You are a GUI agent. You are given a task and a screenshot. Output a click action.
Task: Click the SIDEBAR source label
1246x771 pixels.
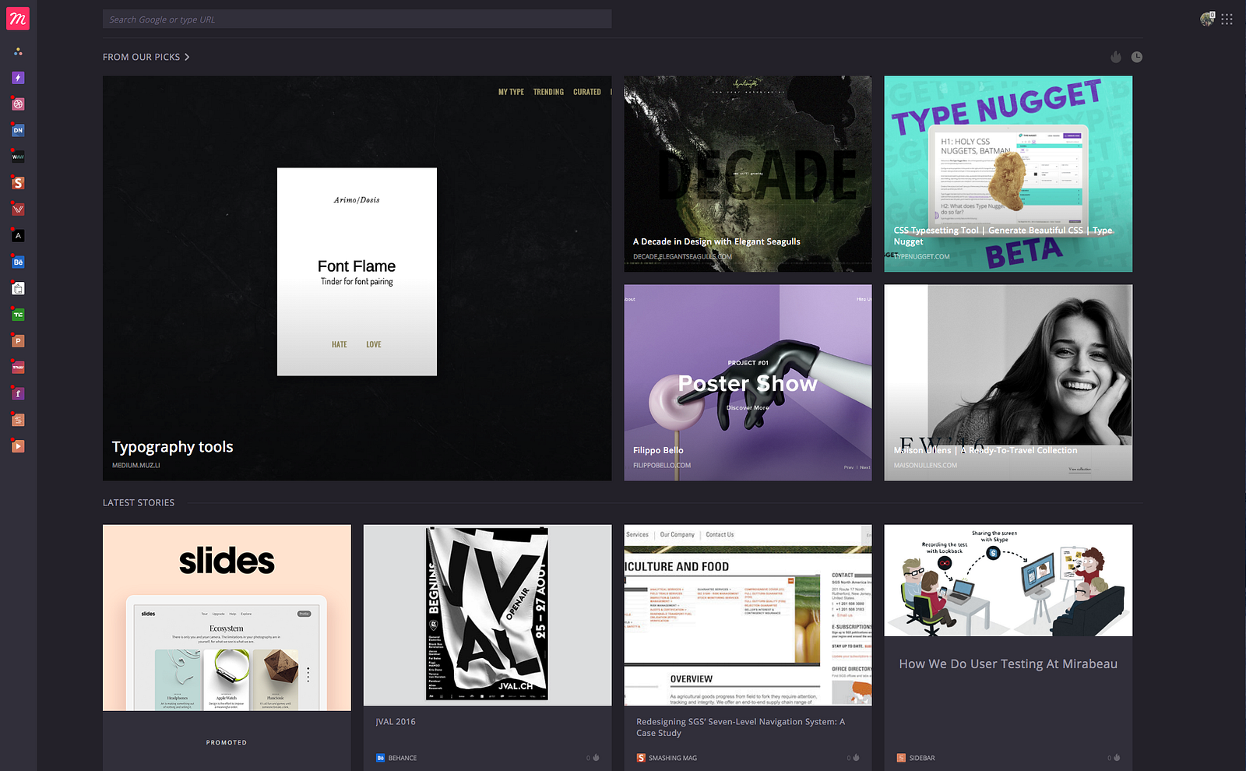tap(922, 758)
